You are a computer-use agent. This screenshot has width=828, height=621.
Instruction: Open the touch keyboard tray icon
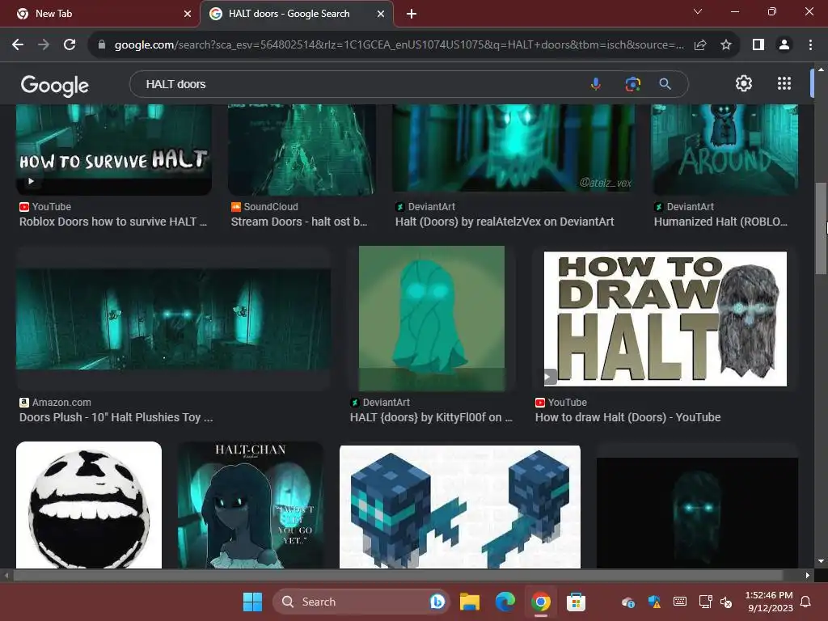680,602
